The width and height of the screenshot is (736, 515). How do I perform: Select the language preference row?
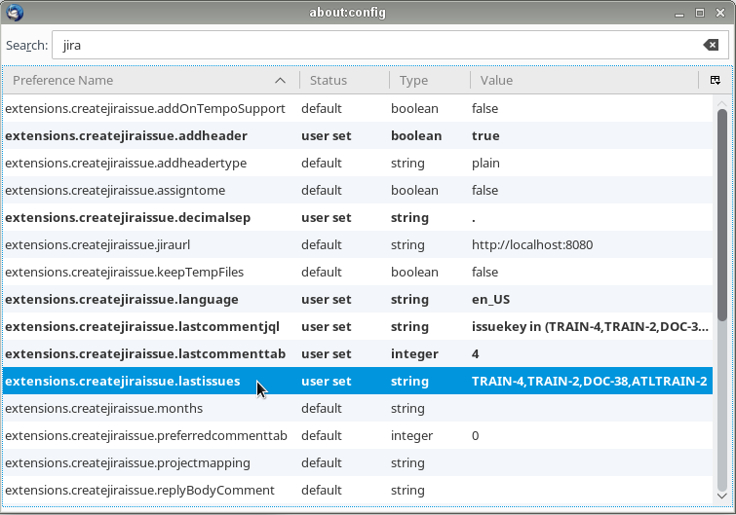tap(121, 299)
